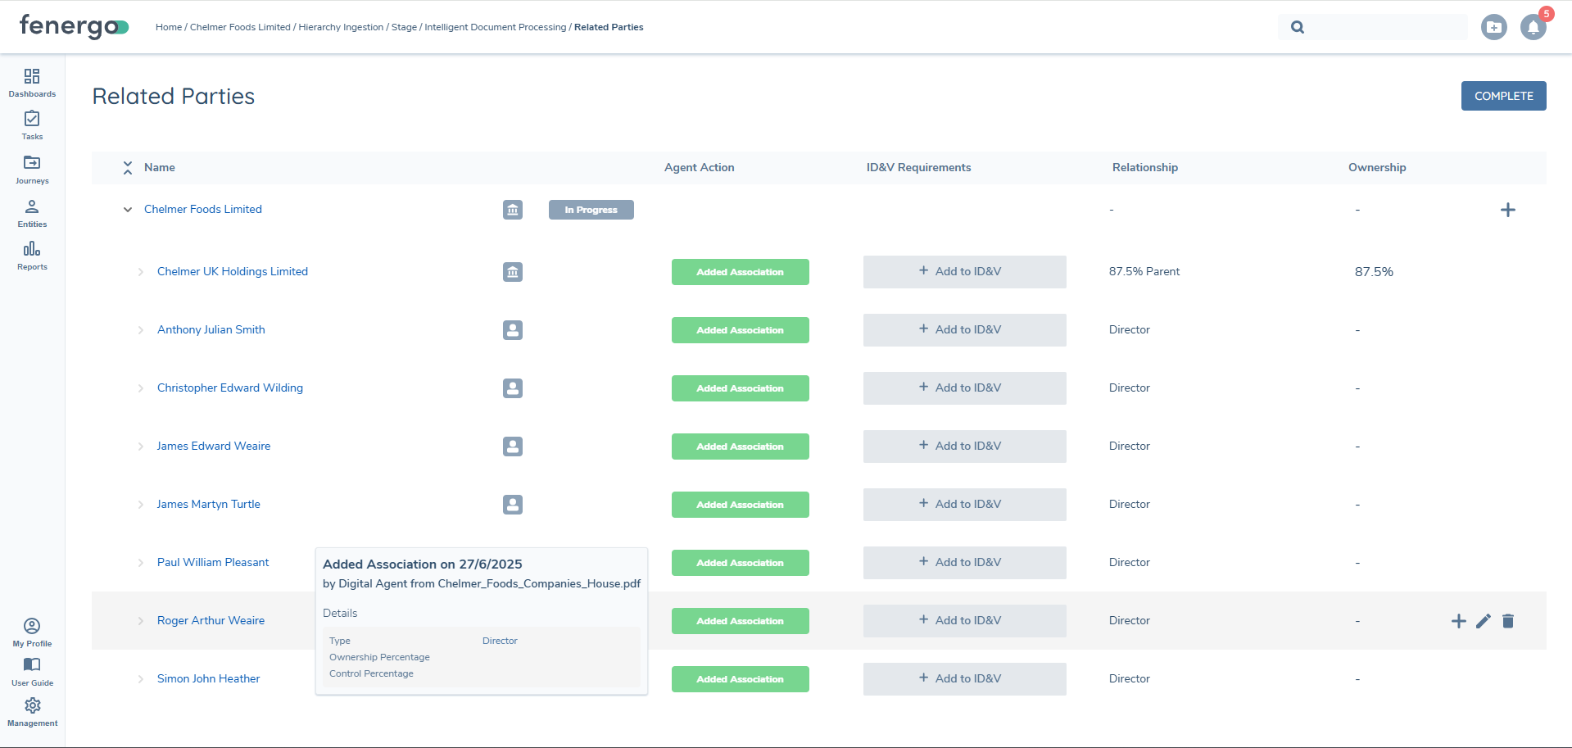
Task: Click the plus icon on Chelmer Foods Limited row
Action: pos(1507,210)
